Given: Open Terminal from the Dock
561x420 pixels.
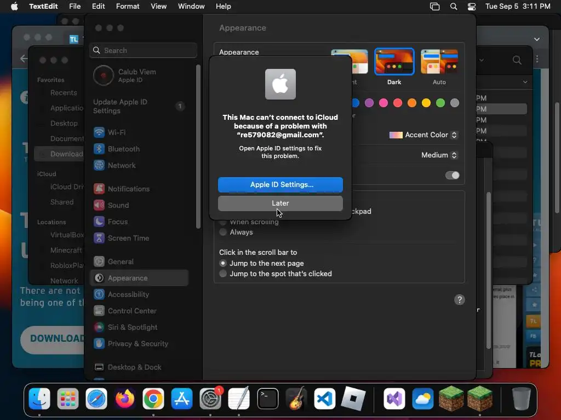Looking at the screenshot, I should (267, 399).
